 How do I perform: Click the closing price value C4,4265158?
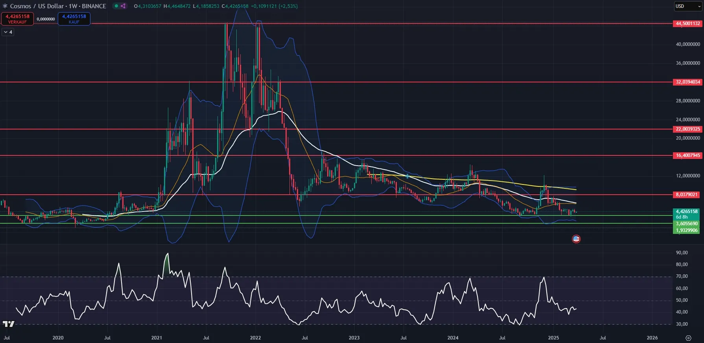pyautogui.click(x=235, y=6)
